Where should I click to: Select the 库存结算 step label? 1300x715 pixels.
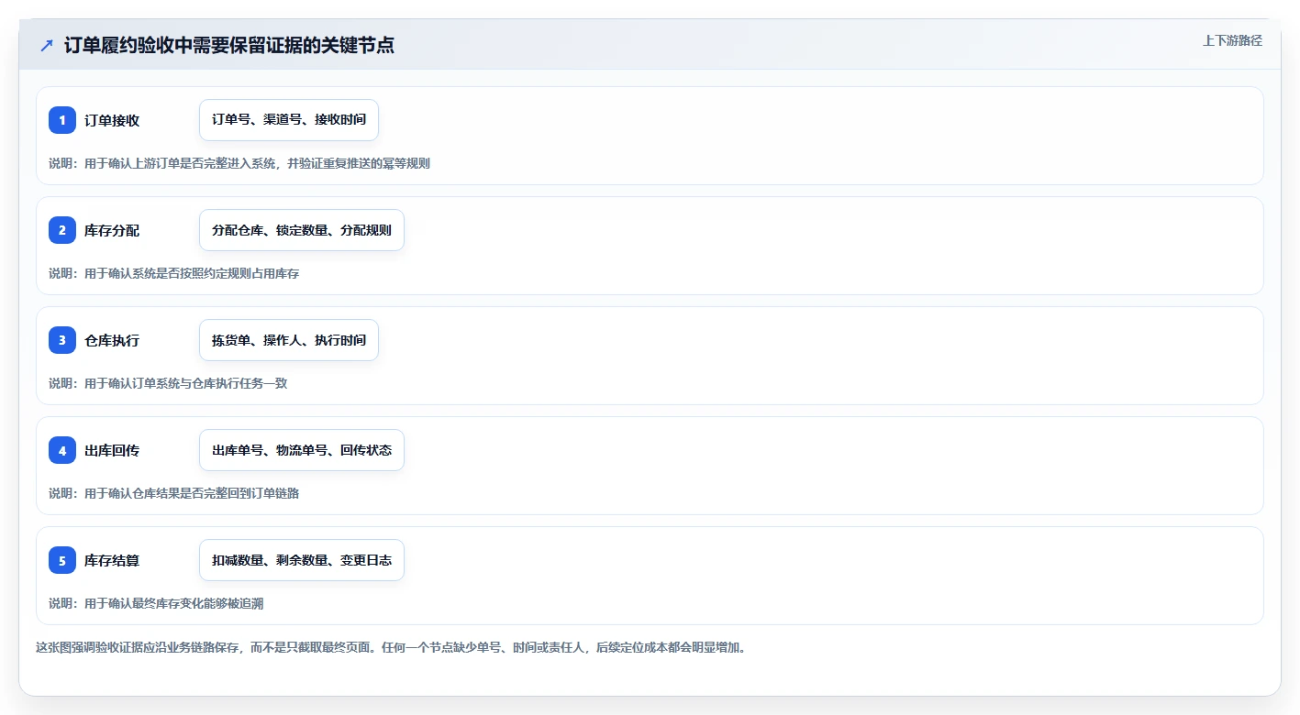click(112, 560)
